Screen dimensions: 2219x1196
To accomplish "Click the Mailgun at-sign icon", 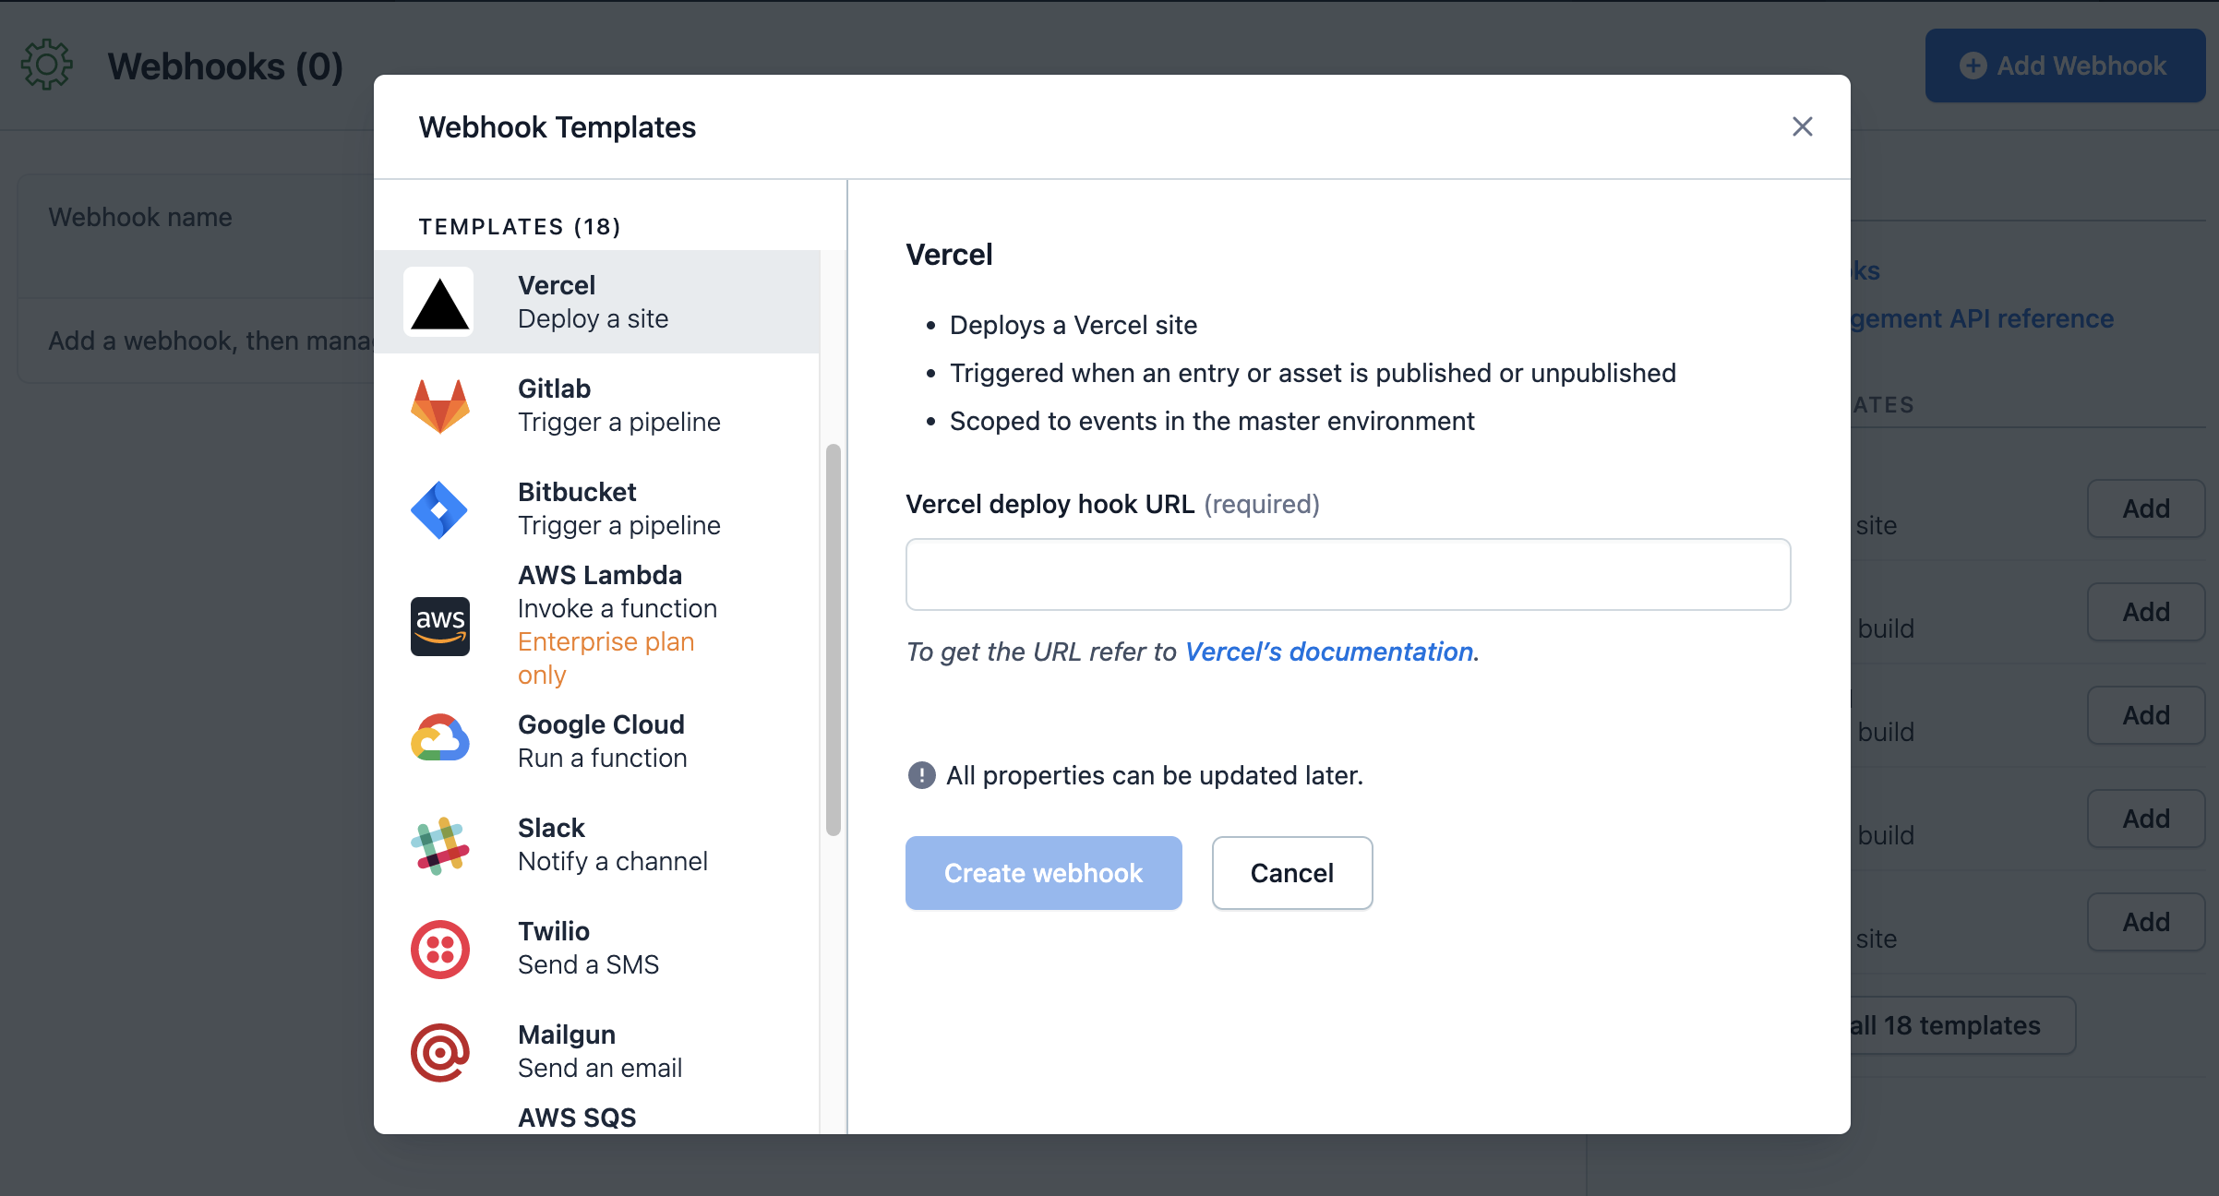I will tap(439, 1052).
